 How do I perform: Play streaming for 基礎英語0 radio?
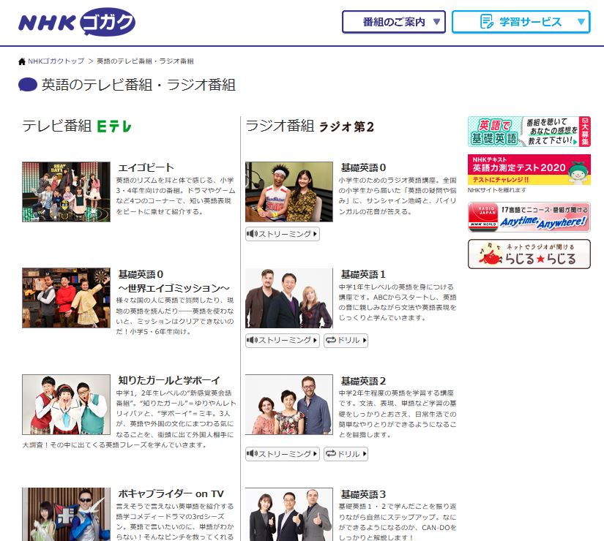283,234
